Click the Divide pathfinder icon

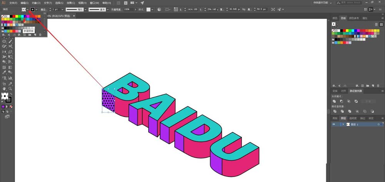click(x=335, y=111)
